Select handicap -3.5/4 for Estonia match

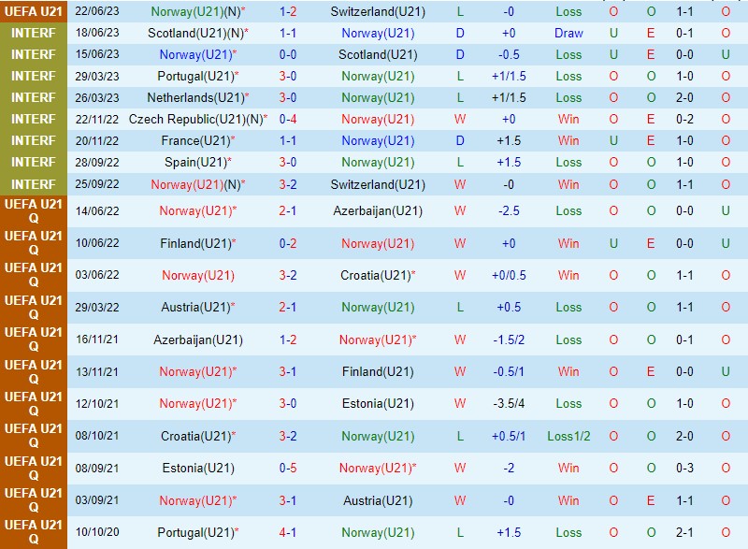[x=509, y=403]
